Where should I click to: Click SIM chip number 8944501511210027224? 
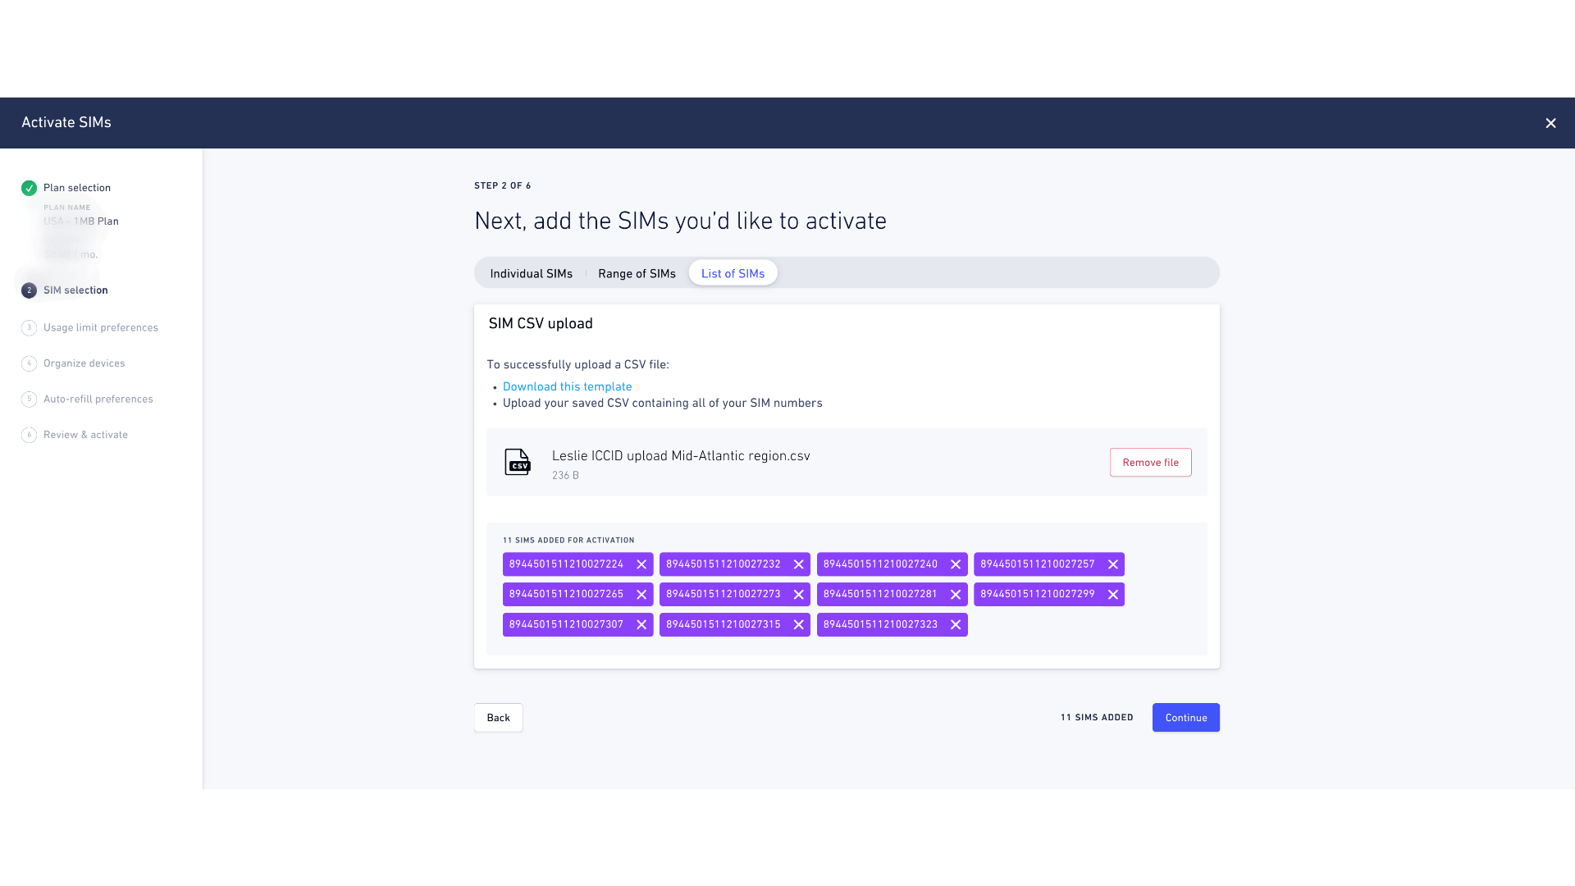point(566,564)
